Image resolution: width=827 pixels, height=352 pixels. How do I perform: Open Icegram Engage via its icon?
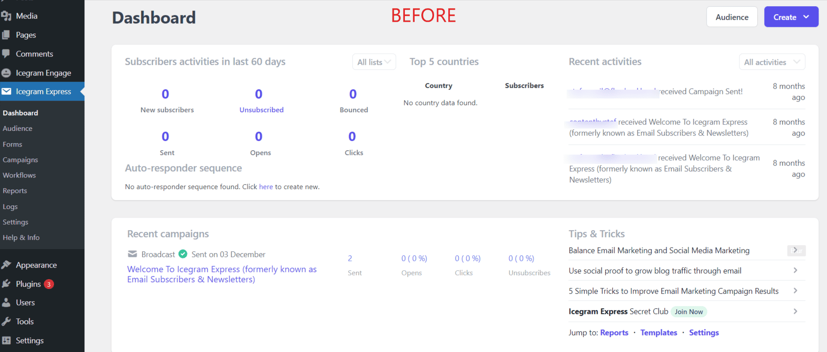[6, 73]
